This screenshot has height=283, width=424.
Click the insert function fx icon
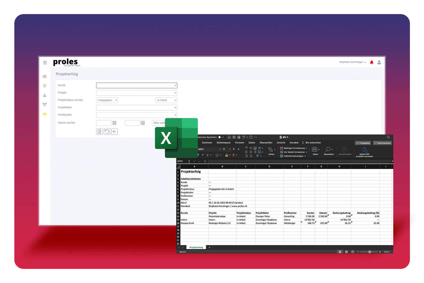click(205, 161)
